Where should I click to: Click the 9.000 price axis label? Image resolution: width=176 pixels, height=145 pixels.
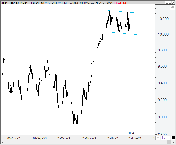pos(162,117)
